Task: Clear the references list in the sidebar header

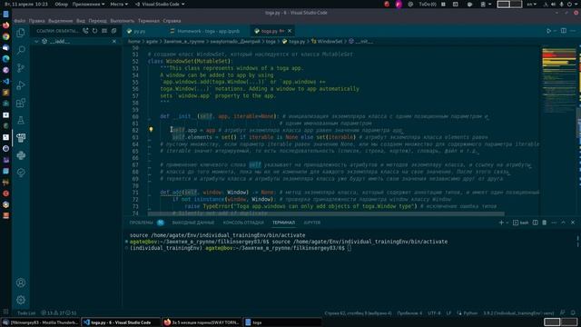Action: (x=104, y=31)
